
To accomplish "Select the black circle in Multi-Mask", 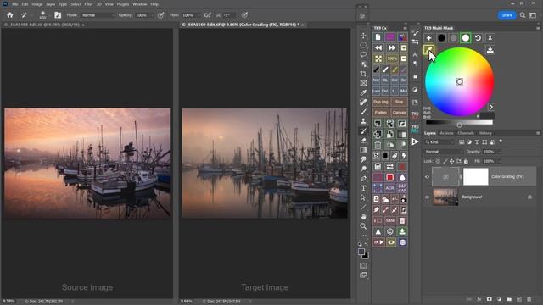I will [441, 38].
